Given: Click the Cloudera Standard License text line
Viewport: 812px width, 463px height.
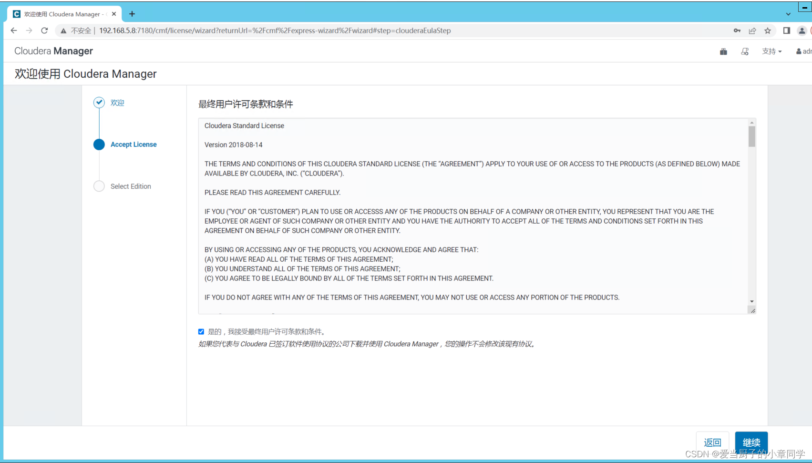Looking at the screenshot, I should pyautogui.click(x=244, y=126).
